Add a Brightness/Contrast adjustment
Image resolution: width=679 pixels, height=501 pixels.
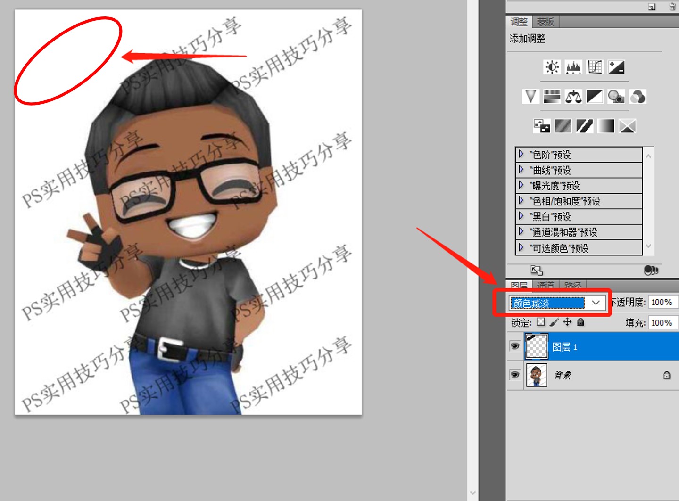click(552, 67)
